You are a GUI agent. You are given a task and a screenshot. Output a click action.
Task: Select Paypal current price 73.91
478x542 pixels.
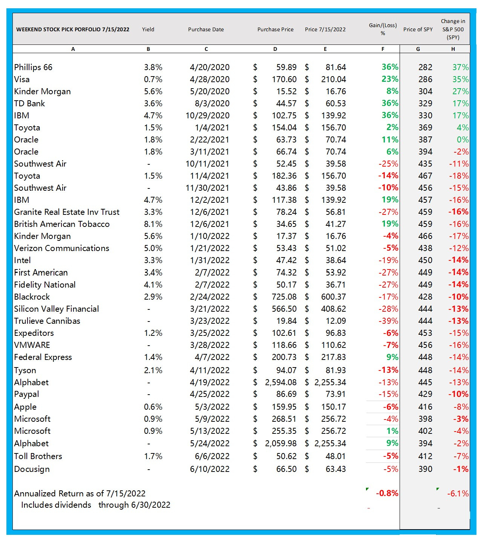click(x=336, y=394)
